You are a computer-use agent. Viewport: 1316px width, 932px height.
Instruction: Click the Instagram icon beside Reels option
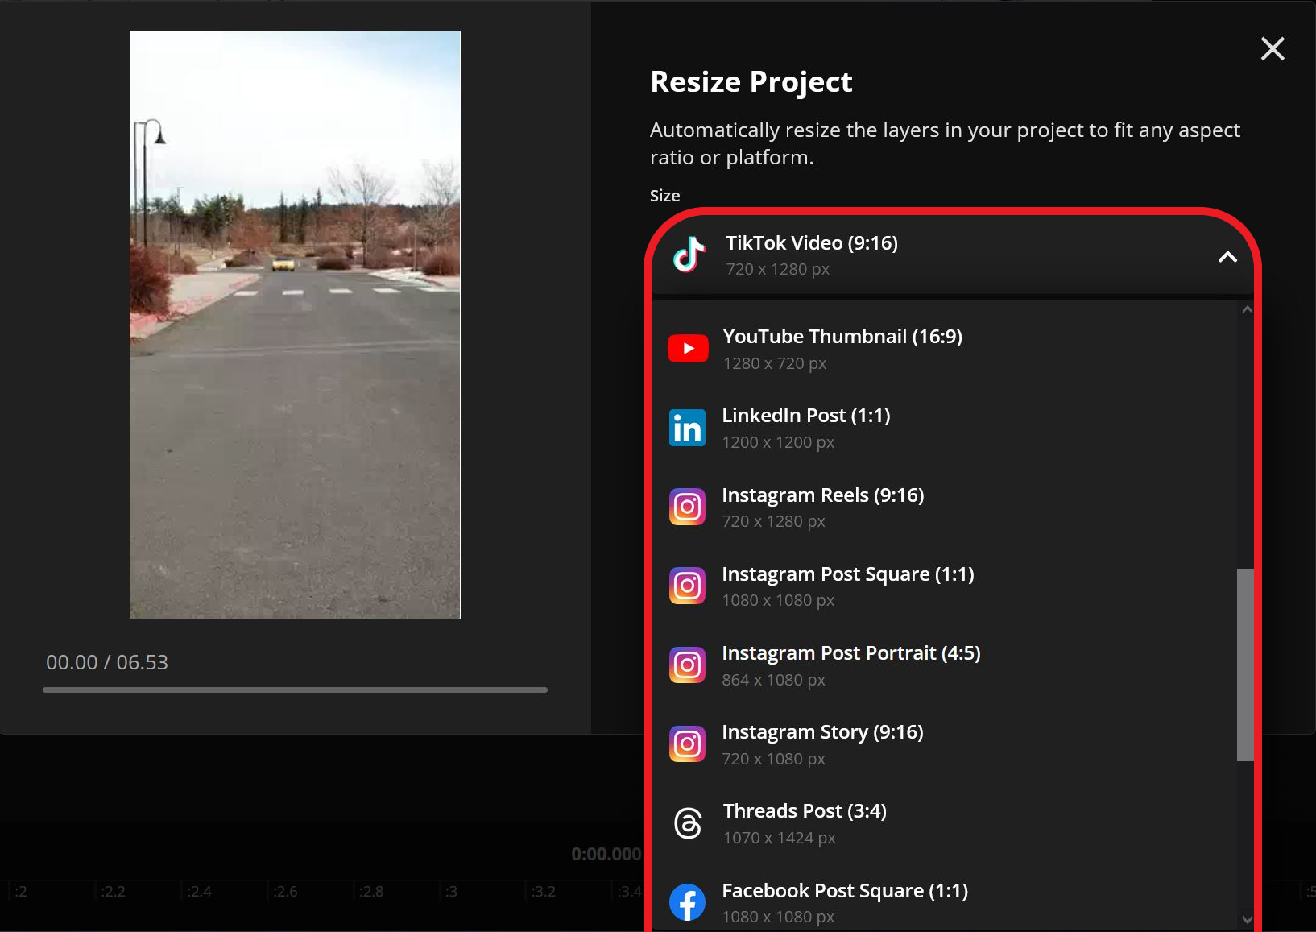coord(688,506)
